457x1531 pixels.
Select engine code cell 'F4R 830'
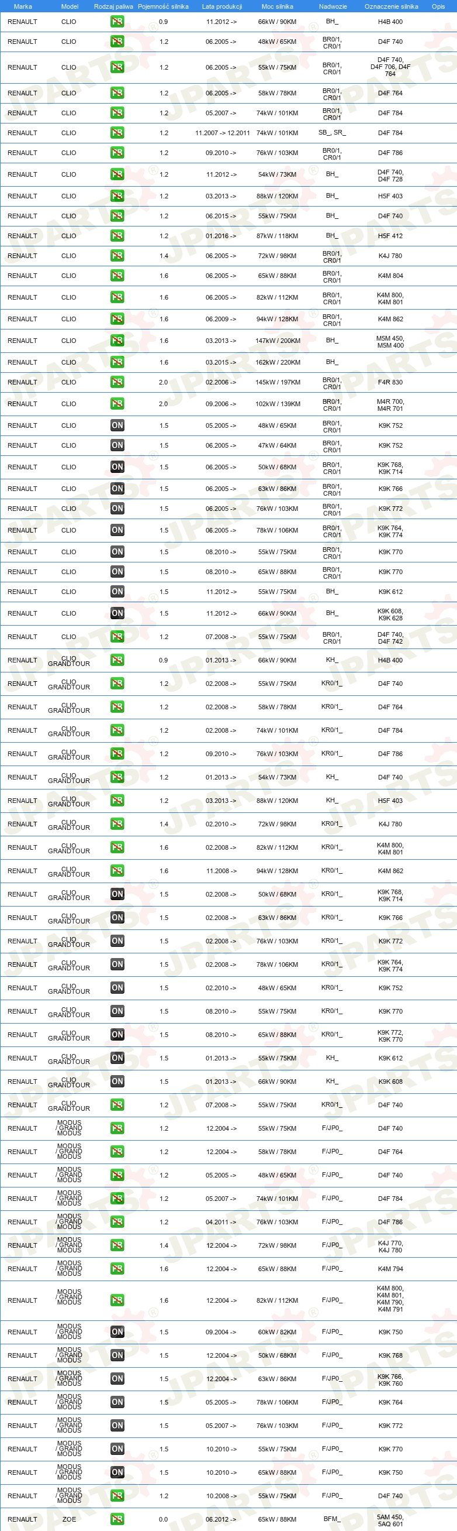(390, 383)
